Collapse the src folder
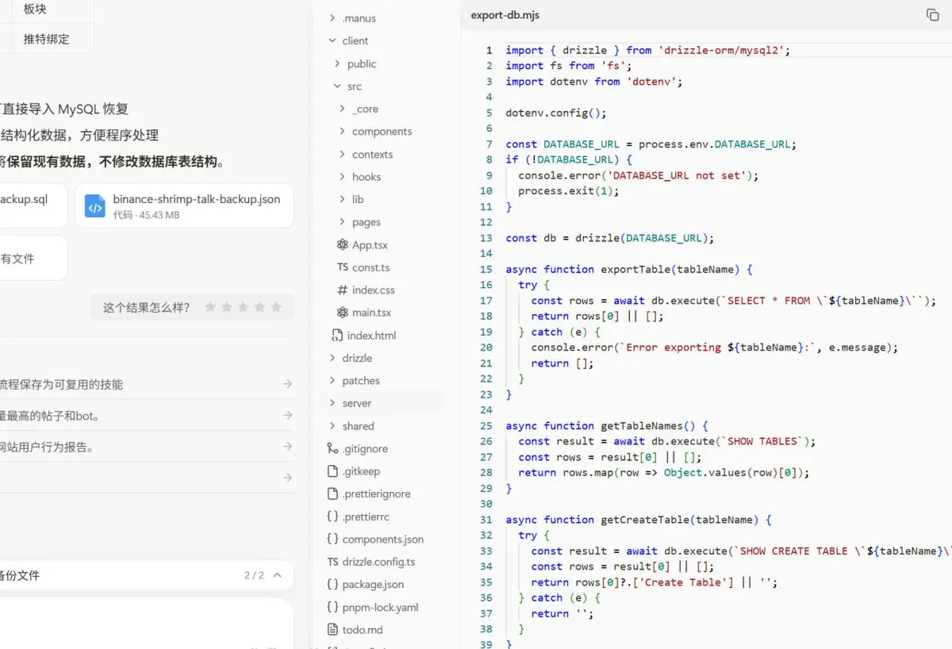 click(337, 86)
